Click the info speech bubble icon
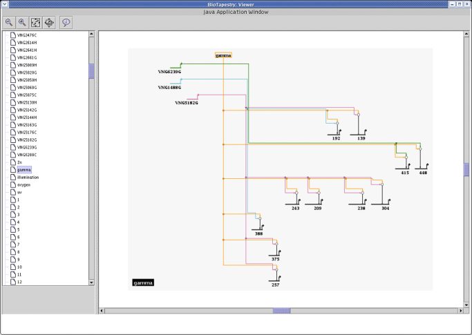 click(66, 22)
